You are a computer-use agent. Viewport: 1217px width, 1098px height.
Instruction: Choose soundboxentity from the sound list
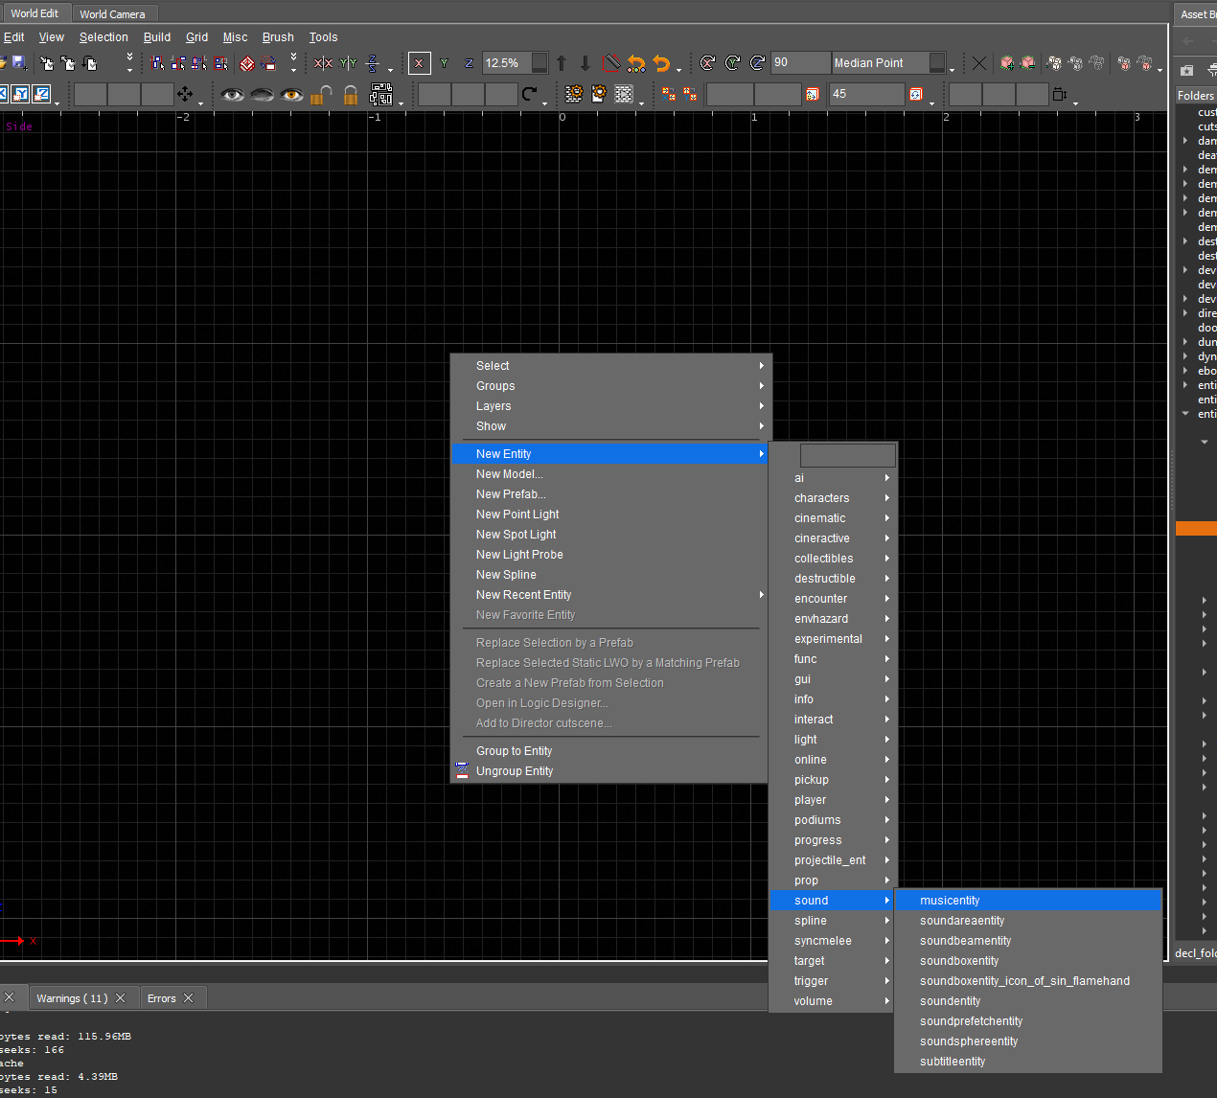click(1027, 961)
